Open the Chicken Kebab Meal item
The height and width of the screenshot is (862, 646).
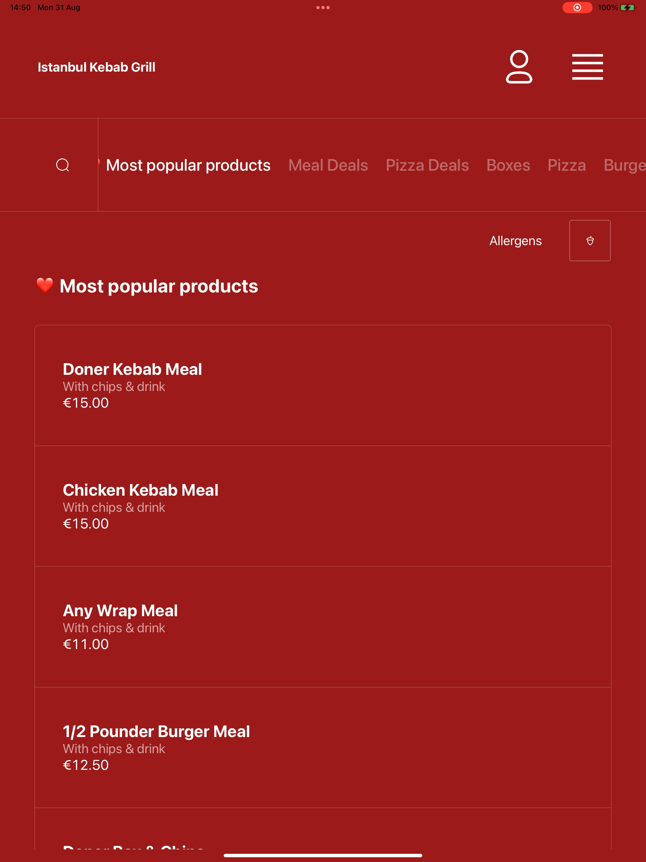(323, 506)
